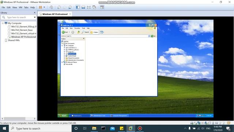This screenshot has width=234, height=132.
Task: Select Local Disk (C:) in Folders tree
Action: click(72, 48)
